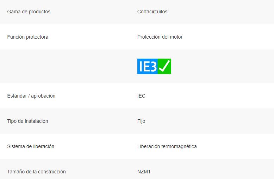Click the word 'construcción' in the last row
274x179 pixels.
52,172
